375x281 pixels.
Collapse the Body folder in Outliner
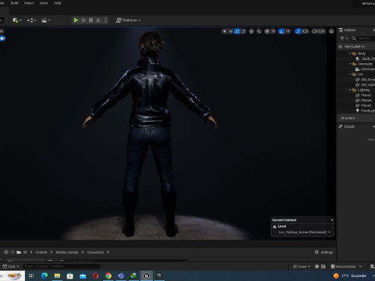350,54
